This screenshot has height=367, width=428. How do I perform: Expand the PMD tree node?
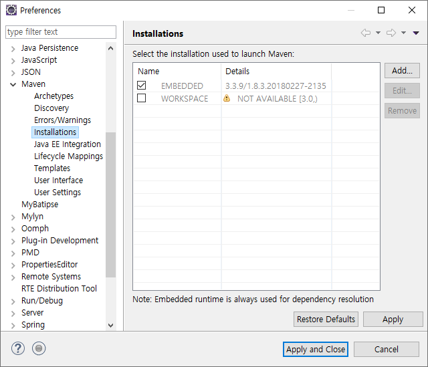(13, 253)
